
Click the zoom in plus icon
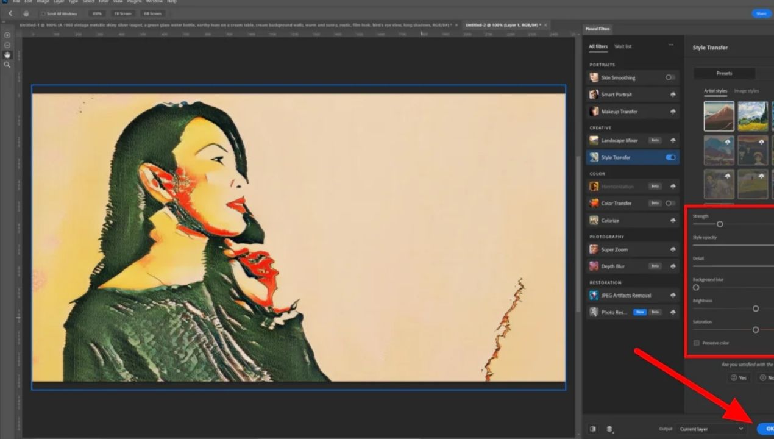[x=7, y=35]
